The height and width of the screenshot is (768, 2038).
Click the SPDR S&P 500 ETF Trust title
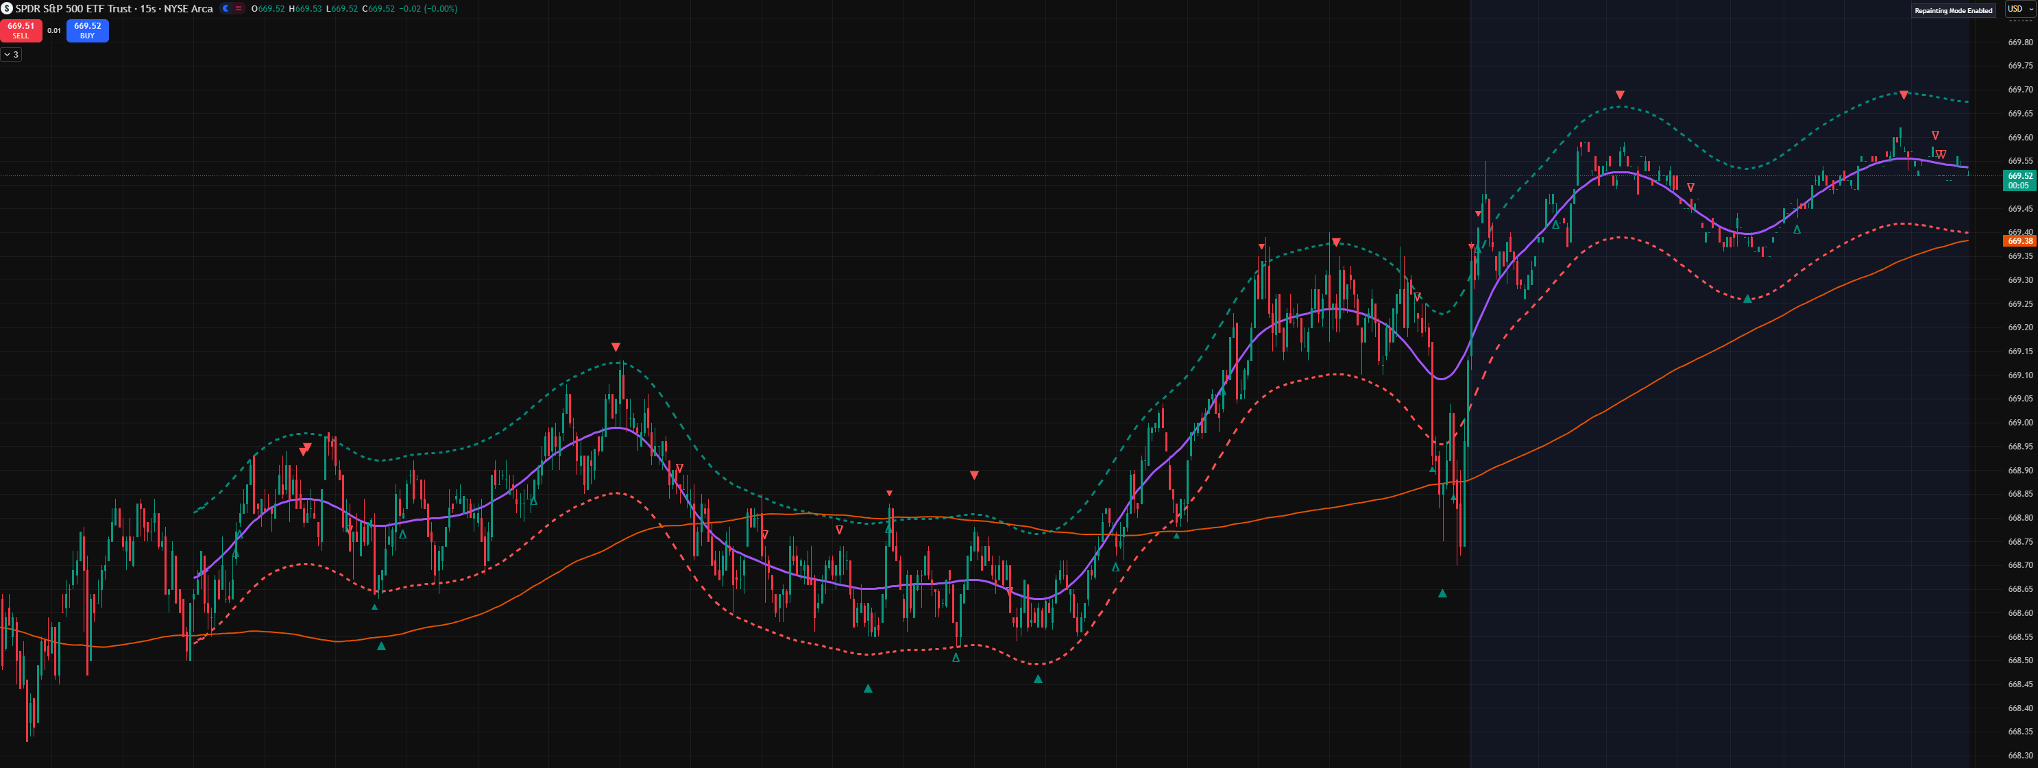[73, 9]
